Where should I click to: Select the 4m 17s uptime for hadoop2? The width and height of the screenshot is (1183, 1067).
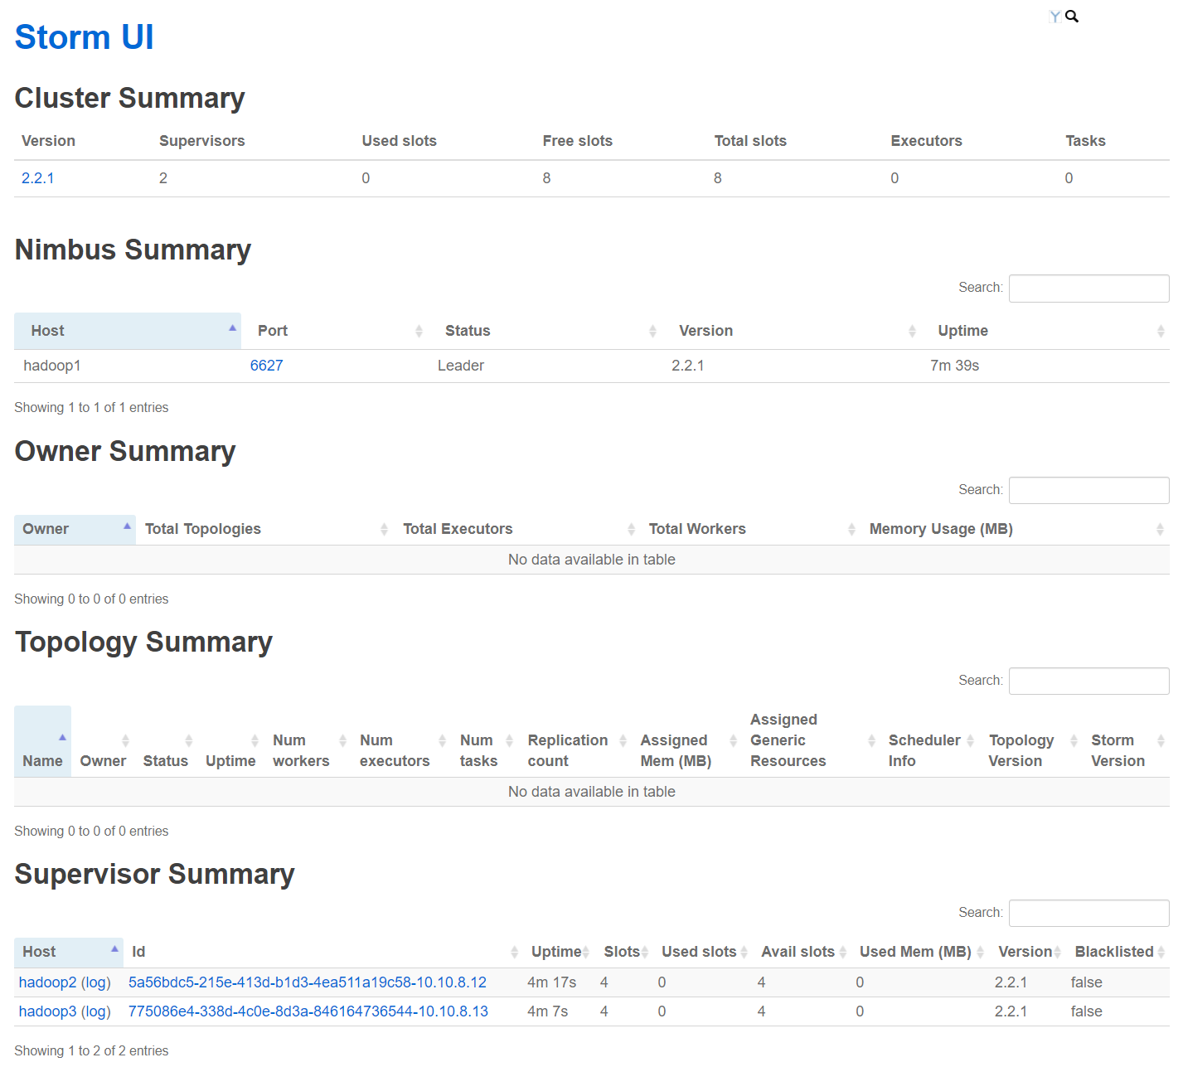click(x=551, y=982)
